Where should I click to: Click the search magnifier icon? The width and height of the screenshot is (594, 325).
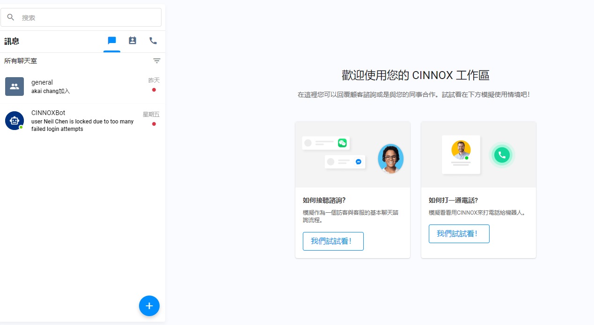[x=11, y=17]
